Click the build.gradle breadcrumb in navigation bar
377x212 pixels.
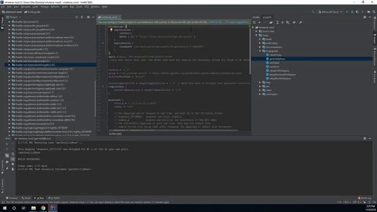click(x=32, y=12)
